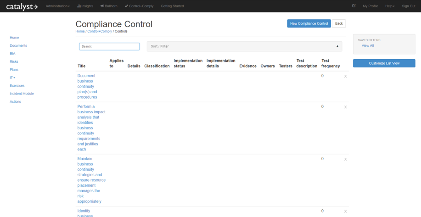Open the Insights chart menu item
The height and width of the screenshot is (217, 421).
(x=85, y=6)
